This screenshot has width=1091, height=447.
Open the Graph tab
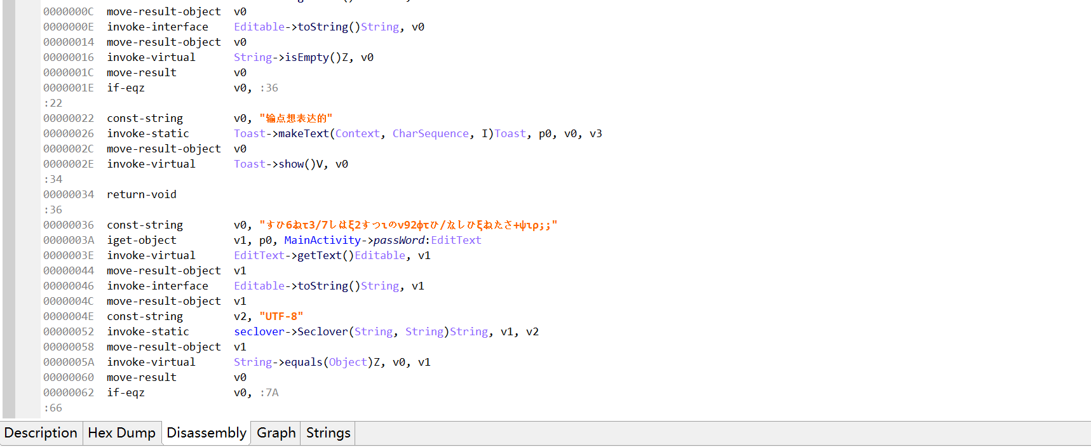click(x=276, y=433)
